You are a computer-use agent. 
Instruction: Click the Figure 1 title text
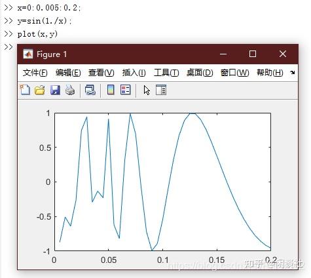[x=52, y=54]
